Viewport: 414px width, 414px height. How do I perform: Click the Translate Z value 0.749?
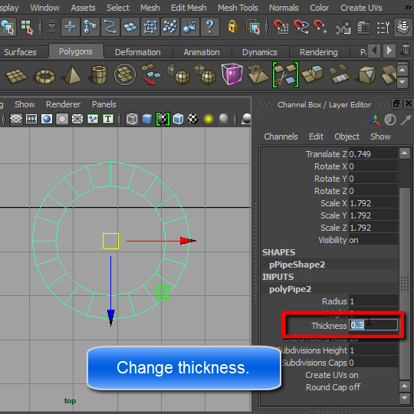coord(373,154)
